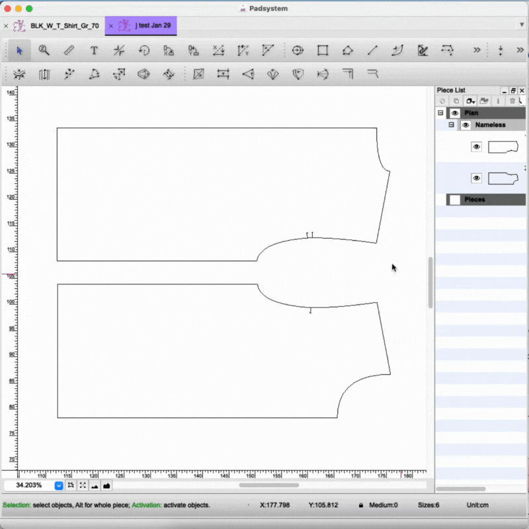Click the filled-mountain size button in bottom bar
Viewport: 529px width, 529px height.
pyautogui.click(x=106, y=485)
